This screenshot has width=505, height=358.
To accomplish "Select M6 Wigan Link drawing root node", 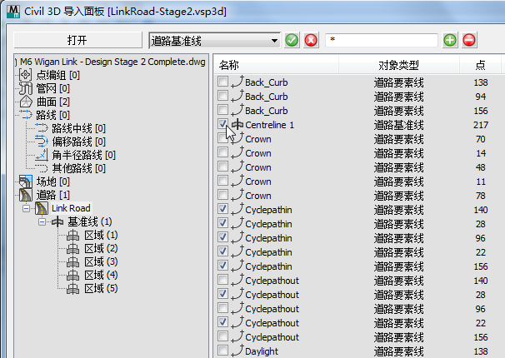I will 112,62.
